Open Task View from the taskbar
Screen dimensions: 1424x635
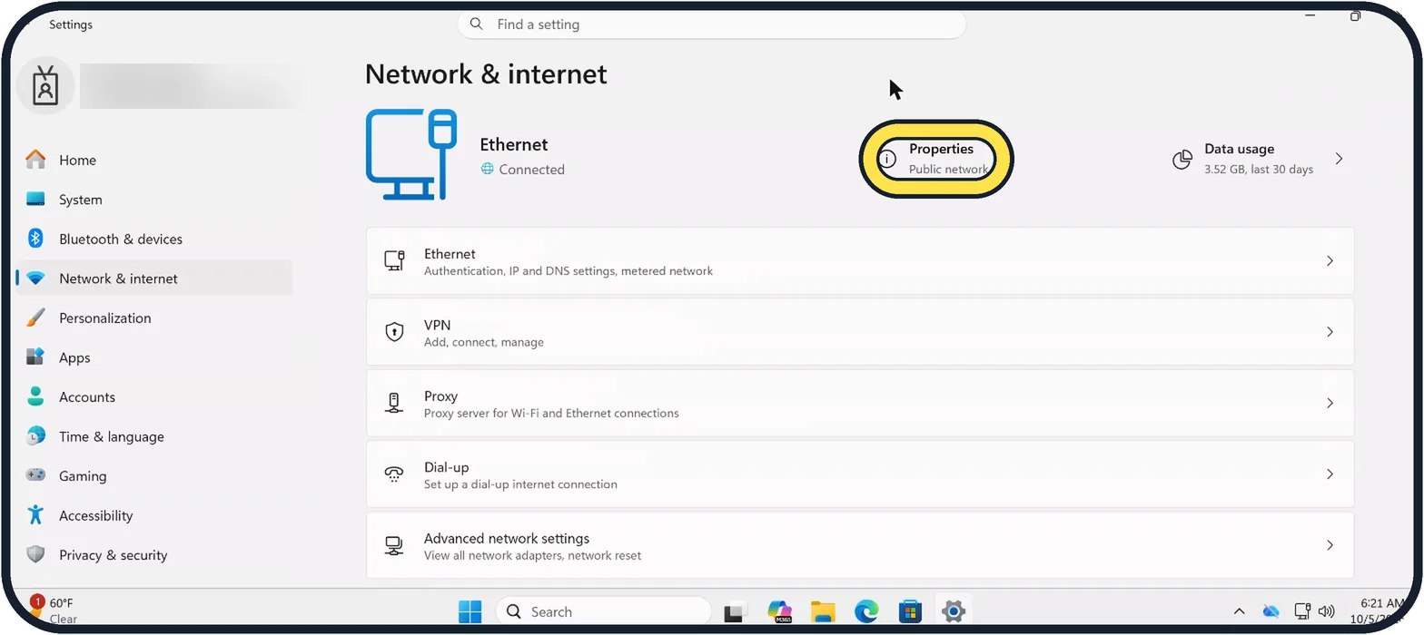click(736, 612)
